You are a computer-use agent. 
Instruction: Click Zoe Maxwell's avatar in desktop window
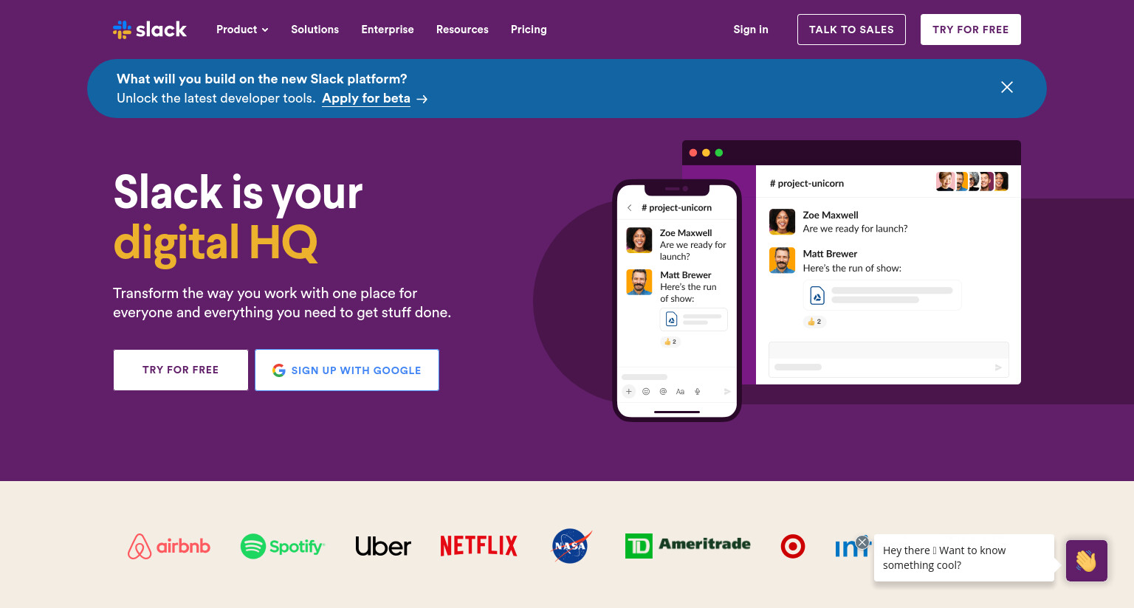coord(782,221)
